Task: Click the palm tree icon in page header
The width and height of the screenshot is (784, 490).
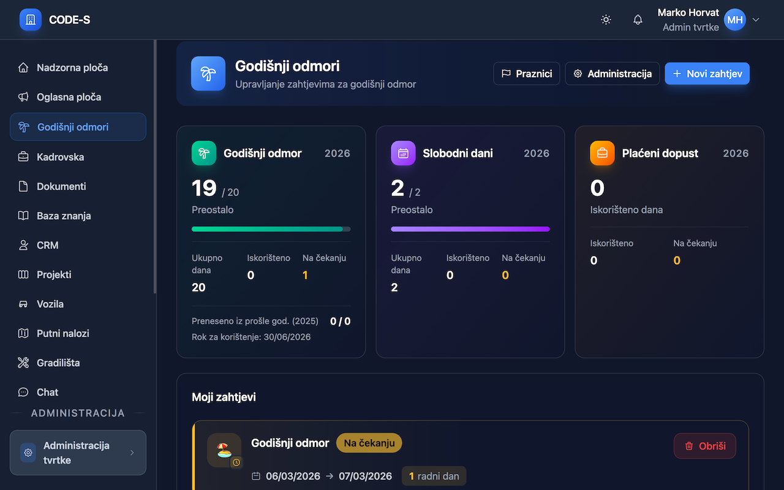Action: click(x=208, y=73)
